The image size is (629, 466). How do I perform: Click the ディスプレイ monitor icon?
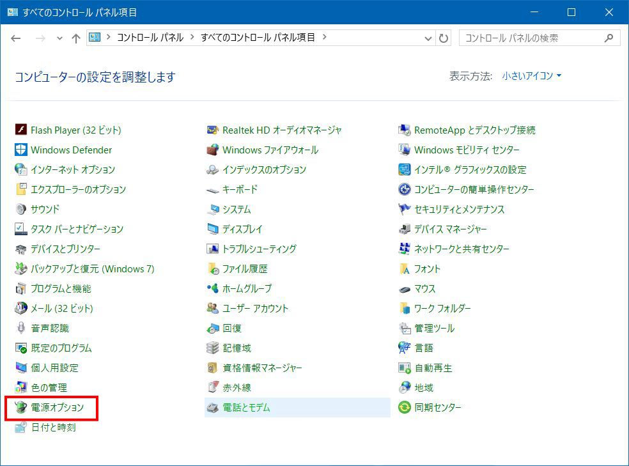(x=213, y=229)
